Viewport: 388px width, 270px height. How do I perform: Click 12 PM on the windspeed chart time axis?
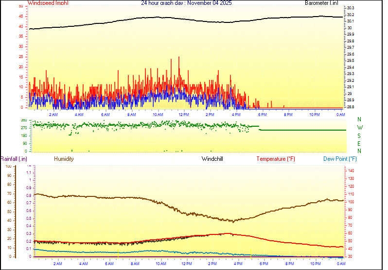[184, 115]
